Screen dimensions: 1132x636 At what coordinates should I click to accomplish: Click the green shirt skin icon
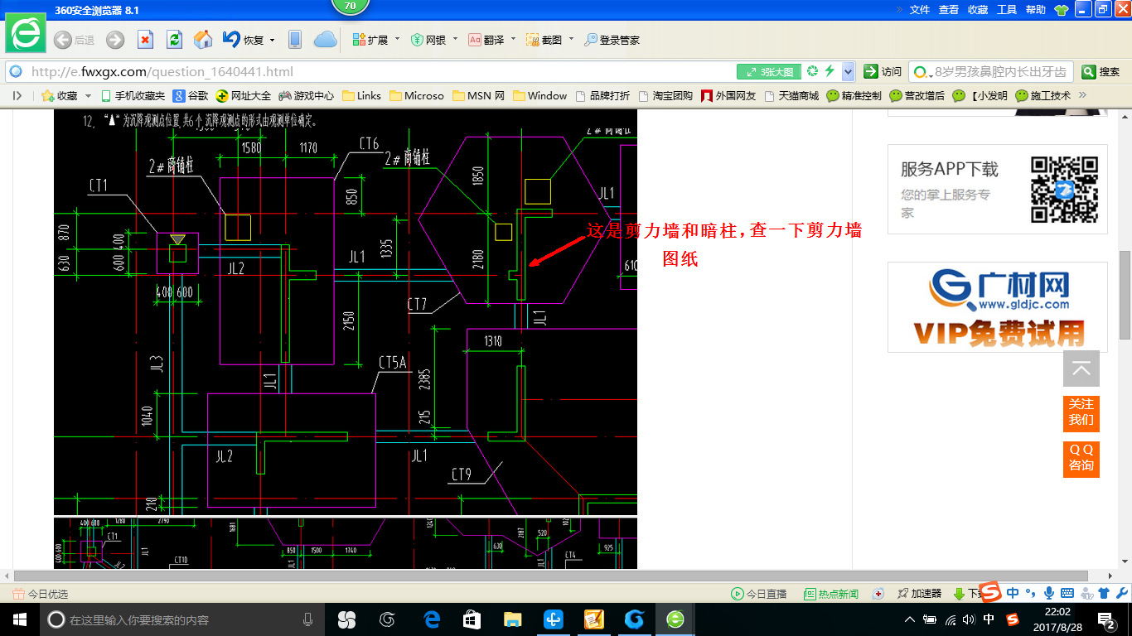tap(1062, 10)
